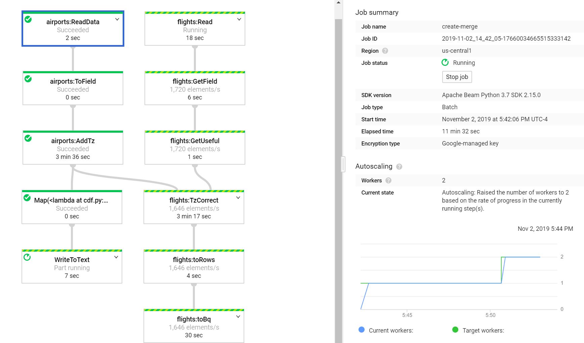This screenshot has height=343, width=584.
Task: Click the autoscaling current state description text
Action: click(505, 201)
